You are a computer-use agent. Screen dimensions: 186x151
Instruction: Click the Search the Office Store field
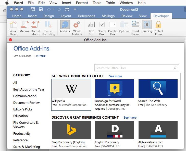point(134,68)
